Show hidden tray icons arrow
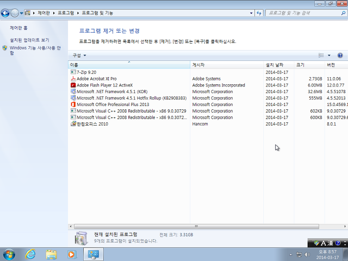 [291, 254]
